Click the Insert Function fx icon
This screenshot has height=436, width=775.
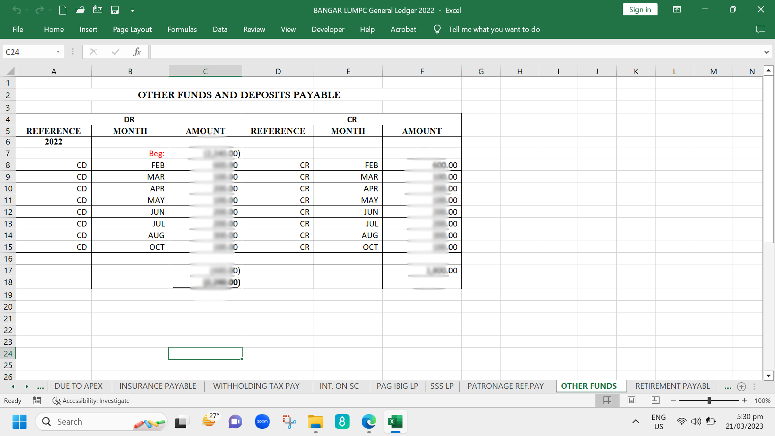137,52
